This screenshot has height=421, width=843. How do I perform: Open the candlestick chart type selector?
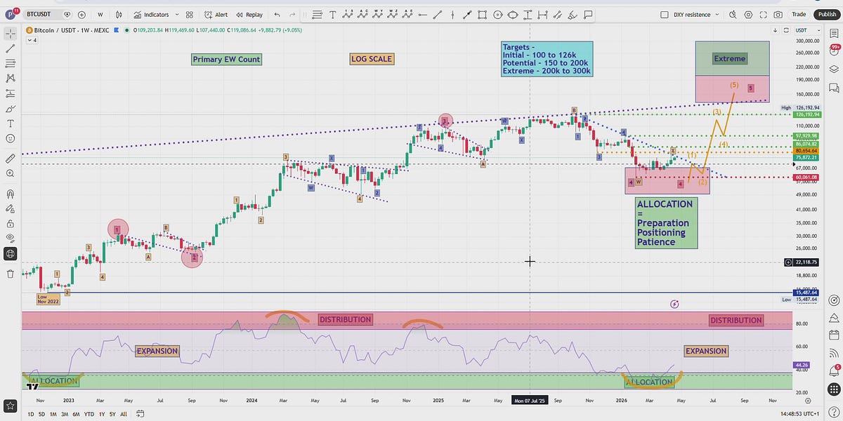tap(119, 14)
